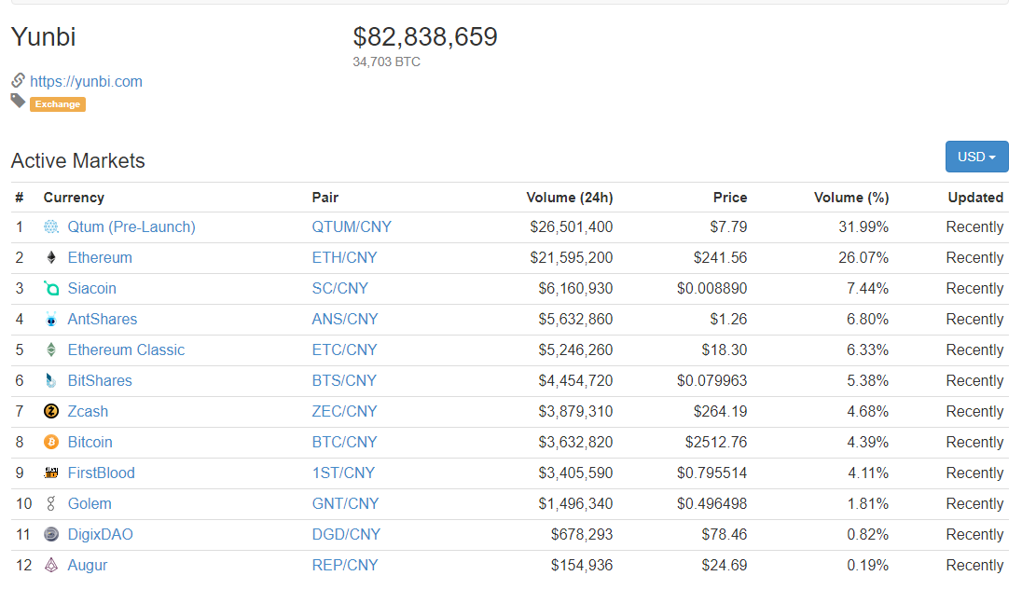This screenshot has width=1036, height=603.
Task: Open the ETH/CNY pair link
Action: (344, 257)
